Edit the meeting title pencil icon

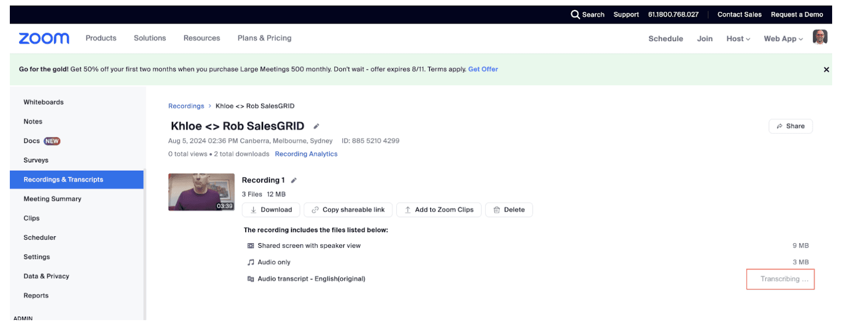(317, 126)
